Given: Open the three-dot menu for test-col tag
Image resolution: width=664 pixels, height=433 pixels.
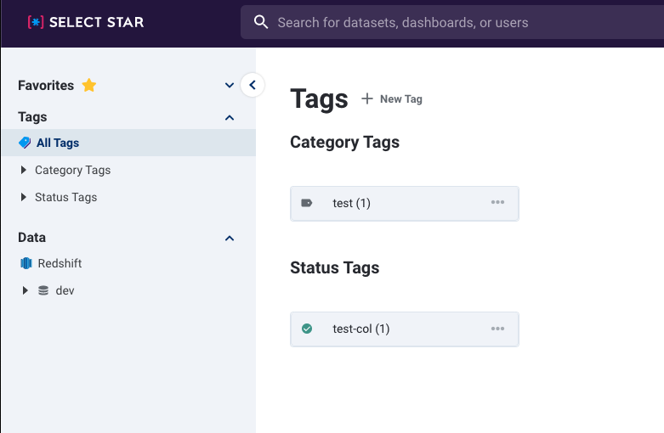Looking at the screenshot, I should coord(497,329).
